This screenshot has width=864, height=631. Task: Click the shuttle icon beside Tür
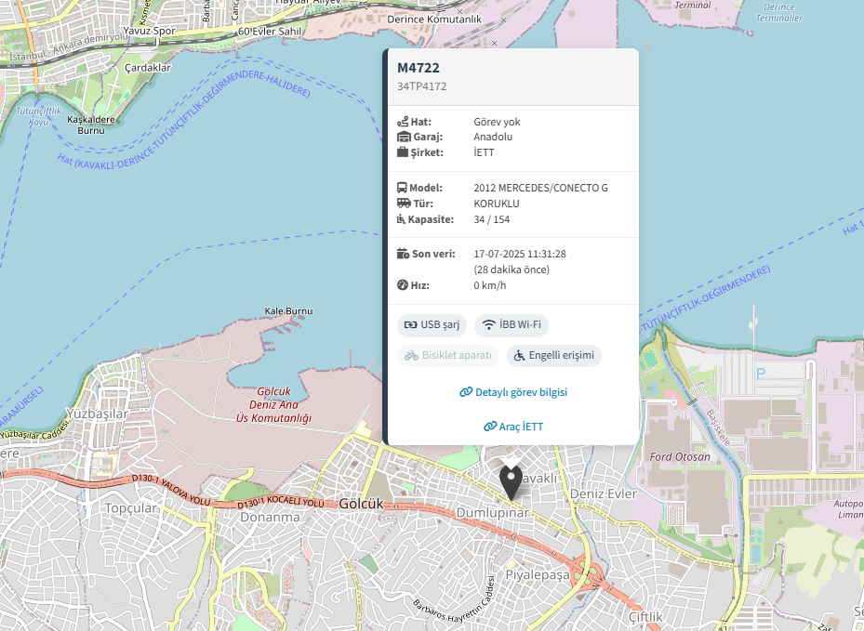(404, 204)
